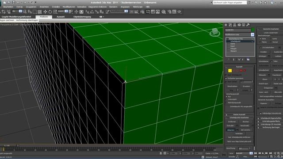283x159 pixels.
Task: Click the Extrudieren button
Action: (230, 125)
